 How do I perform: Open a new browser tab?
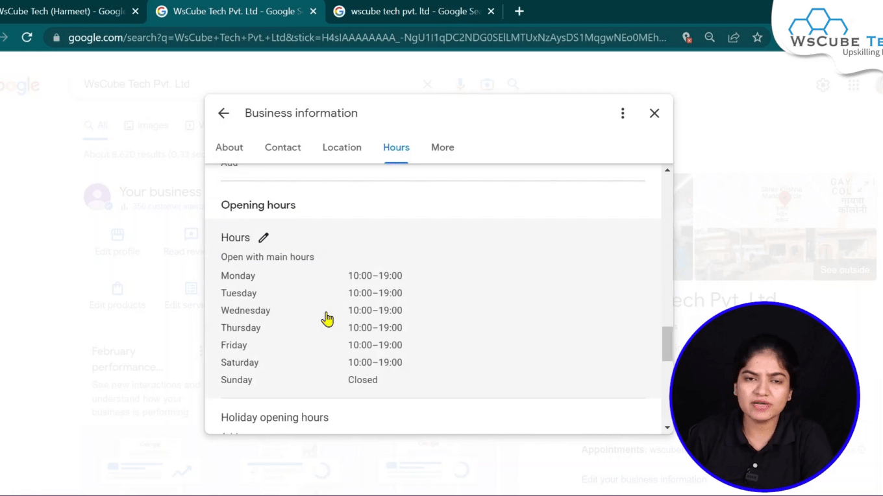(x=519, y=12)
